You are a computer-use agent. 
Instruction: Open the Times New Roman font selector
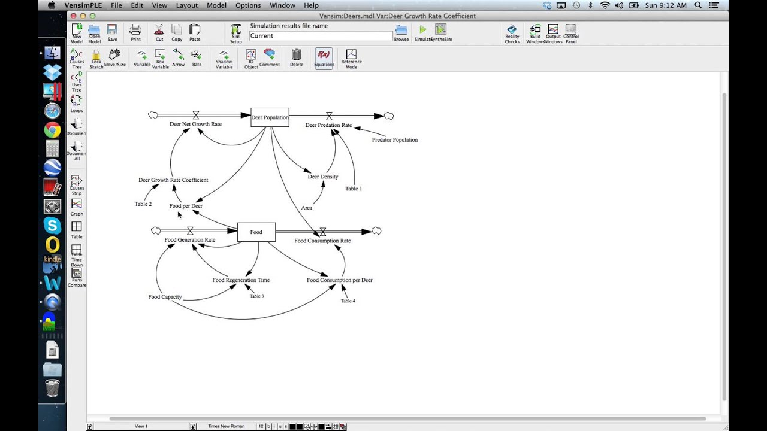(226, 427)
